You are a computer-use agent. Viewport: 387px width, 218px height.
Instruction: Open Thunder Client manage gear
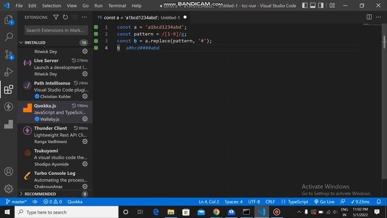(x=85, y=141)
